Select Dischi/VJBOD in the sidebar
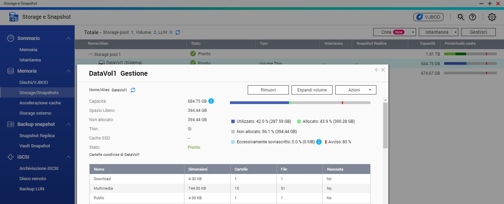504x204 pixels. coord(34,82)
